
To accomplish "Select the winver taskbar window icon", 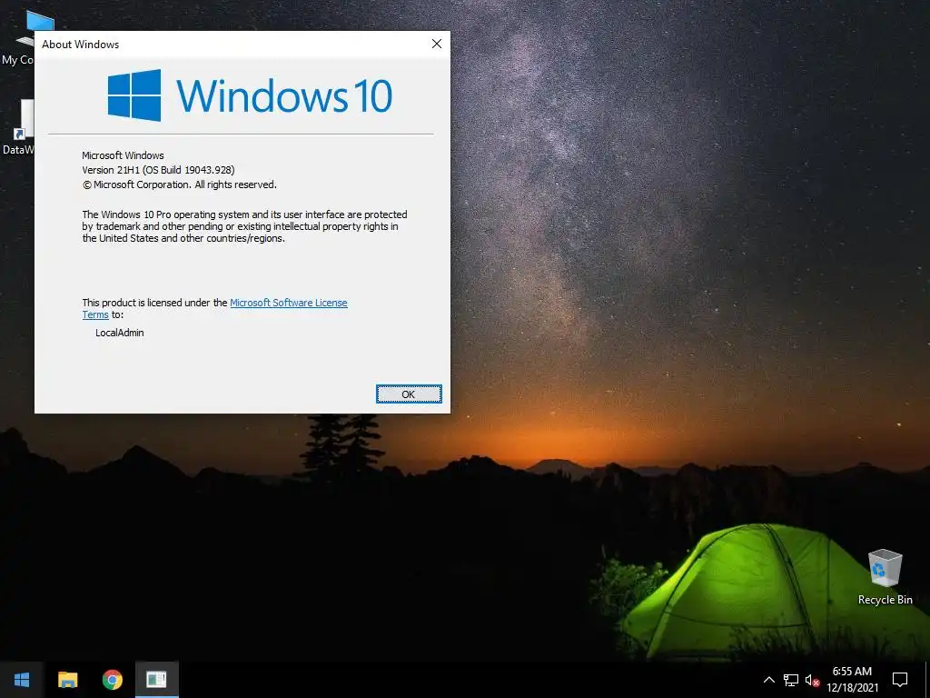I will [156, 680].
